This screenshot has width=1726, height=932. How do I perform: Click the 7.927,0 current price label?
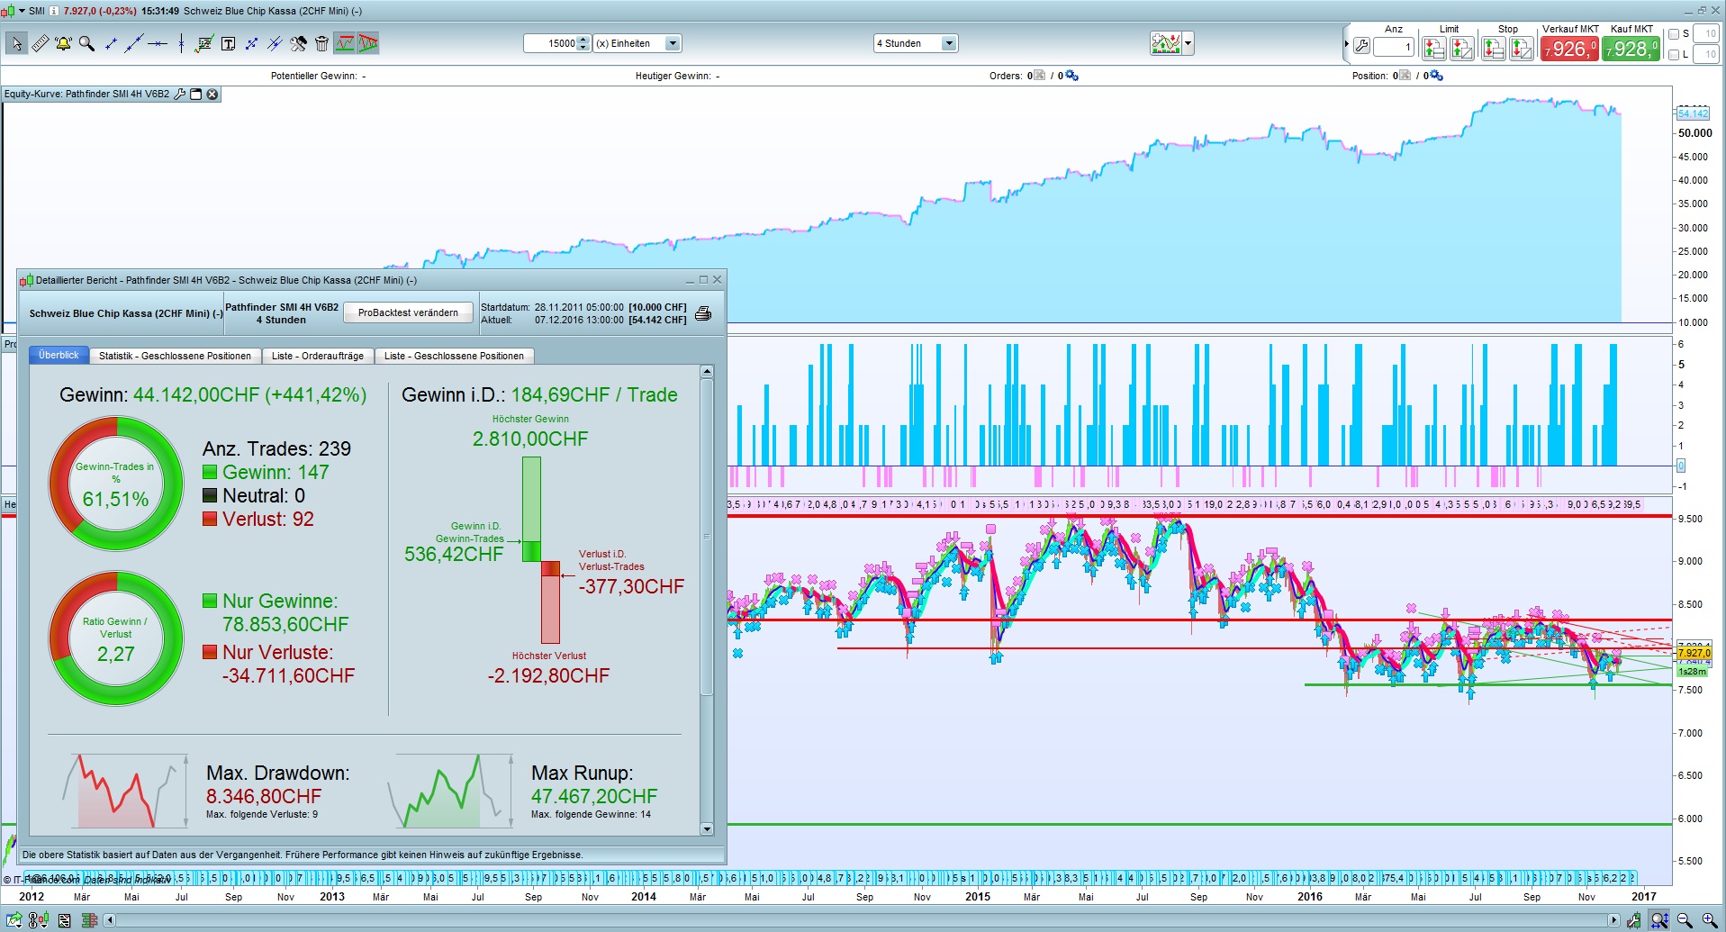tap(1694, 653)
